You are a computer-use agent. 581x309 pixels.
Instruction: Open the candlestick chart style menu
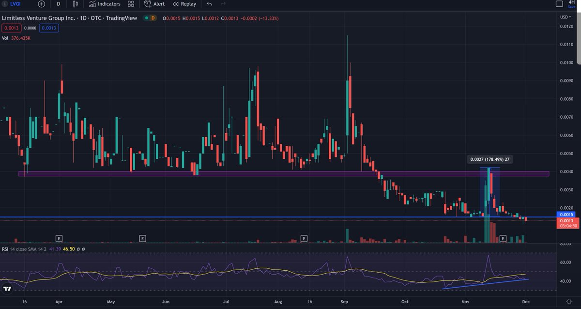click(75, 4)
